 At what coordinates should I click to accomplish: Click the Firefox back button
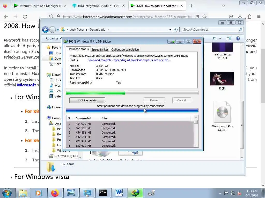click(6, 16)
